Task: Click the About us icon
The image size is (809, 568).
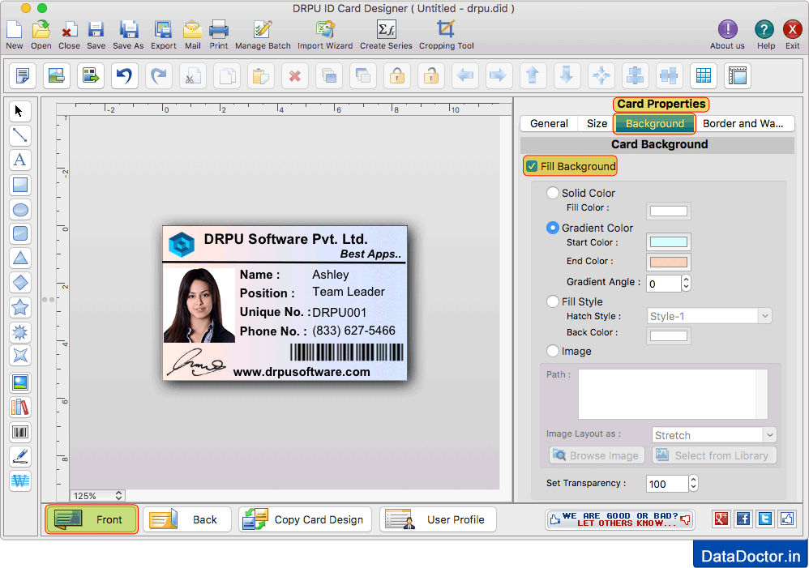Action: [727, 29]
